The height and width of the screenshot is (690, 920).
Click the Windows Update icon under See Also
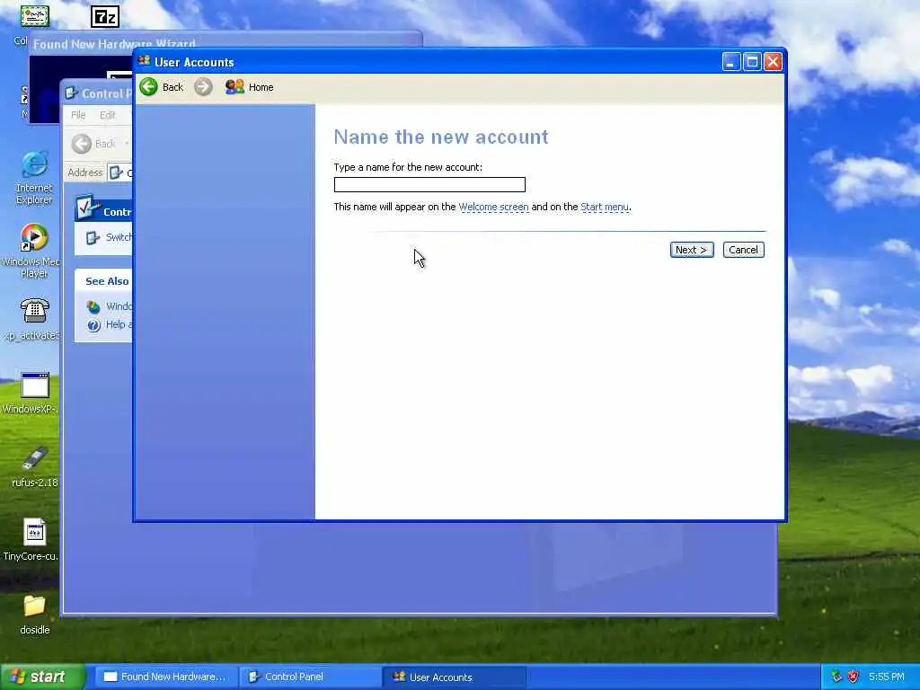pos(93,306)
